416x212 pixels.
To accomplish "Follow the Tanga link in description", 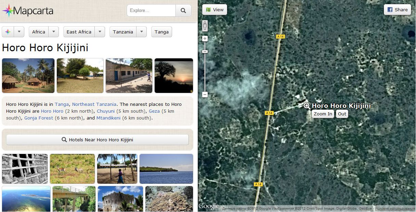I will 62,104.
